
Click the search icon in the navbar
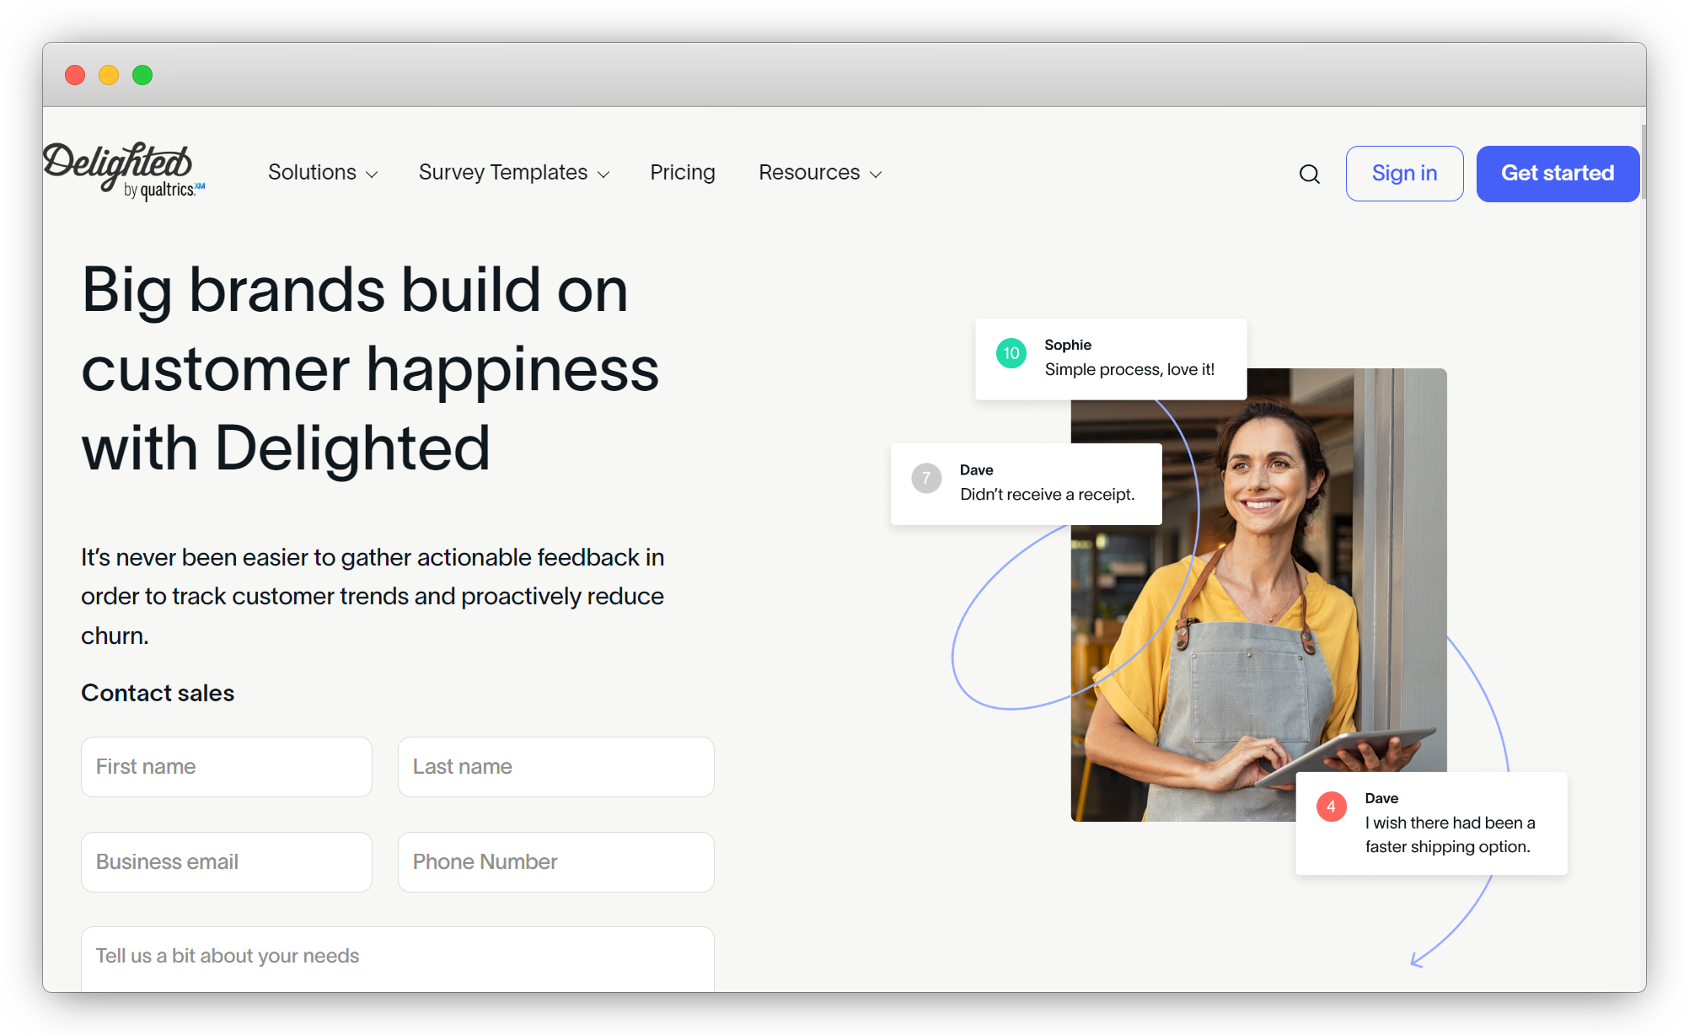(1309, 174)
